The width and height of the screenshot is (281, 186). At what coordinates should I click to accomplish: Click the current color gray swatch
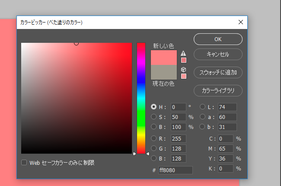click(164, 72)
